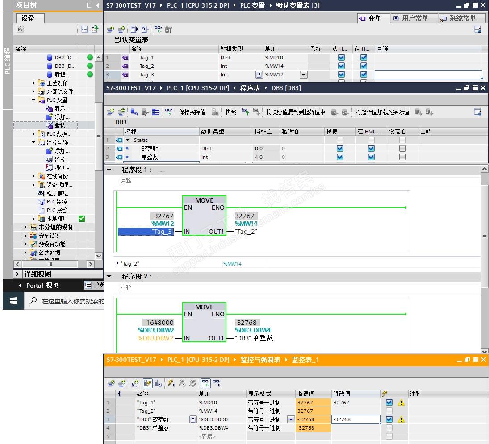Click the DB2 block icon in project tree

tap(49, 58)
